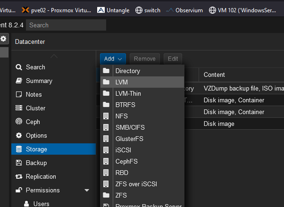284x207 pixels.
Task: Click the gear icon at top left
Action: click(4, 39)
